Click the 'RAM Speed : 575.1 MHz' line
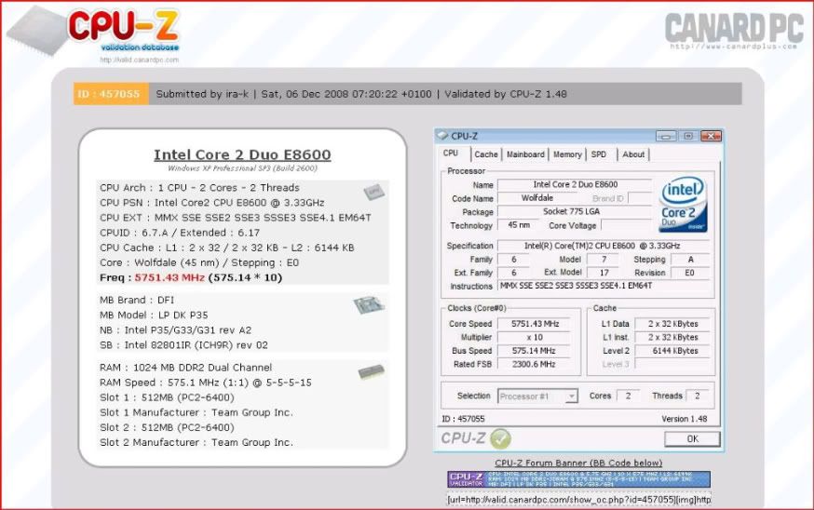This screenshot has height=510, width=814. 206,382
